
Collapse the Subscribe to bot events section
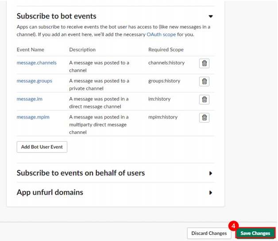tap(211, 16)
